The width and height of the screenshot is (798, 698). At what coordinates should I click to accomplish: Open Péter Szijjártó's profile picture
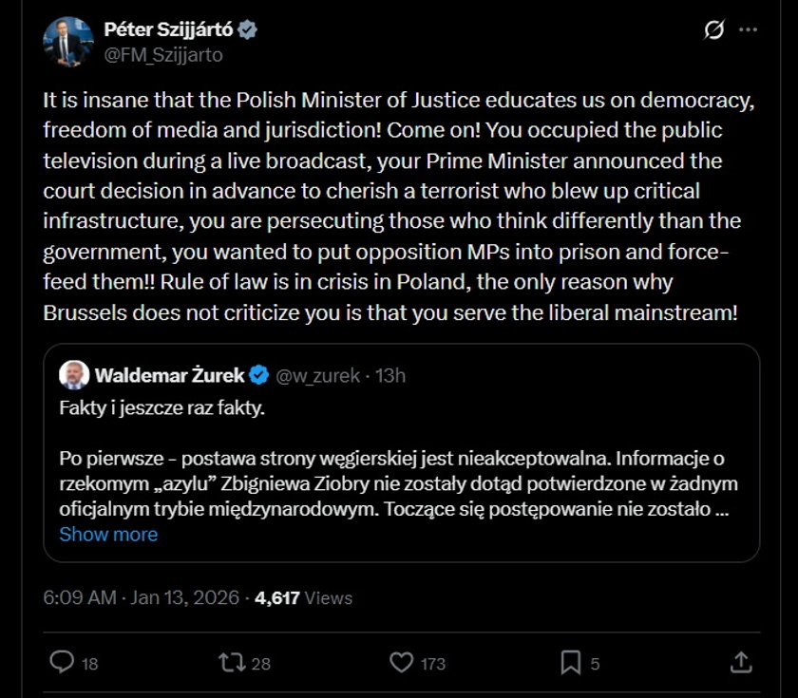click(67, 42)
